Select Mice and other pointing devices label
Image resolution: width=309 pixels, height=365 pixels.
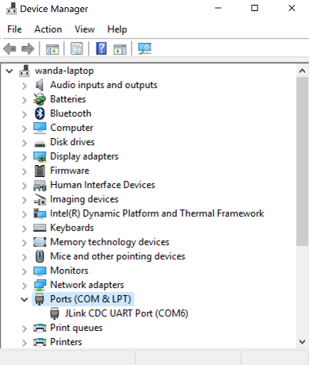[117, 256]
